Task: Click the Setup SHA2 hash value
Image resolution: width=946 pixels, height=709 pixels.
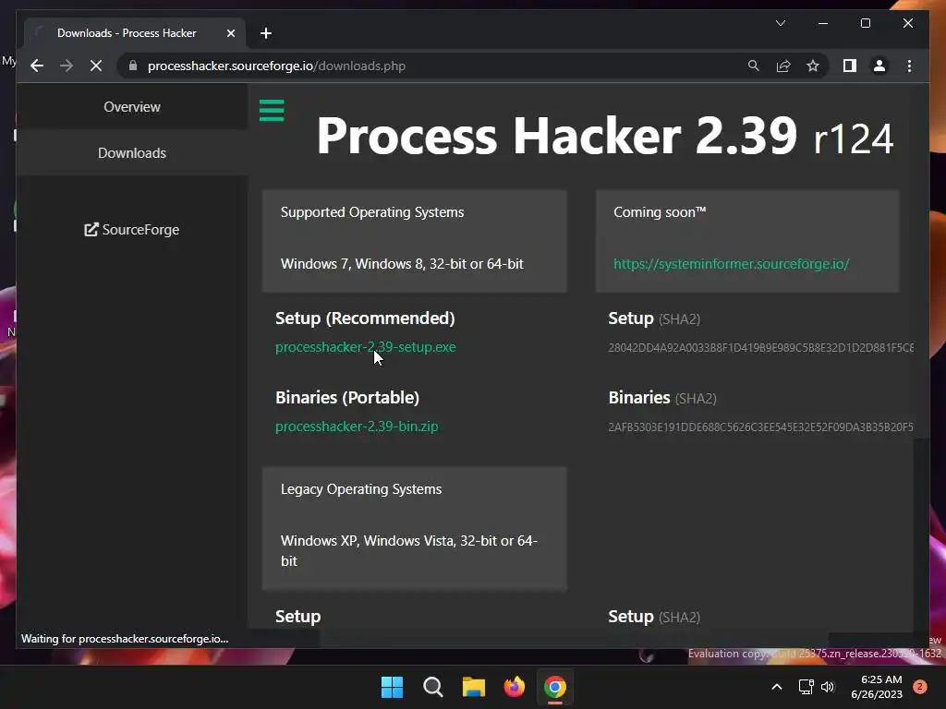Action: 761,348
